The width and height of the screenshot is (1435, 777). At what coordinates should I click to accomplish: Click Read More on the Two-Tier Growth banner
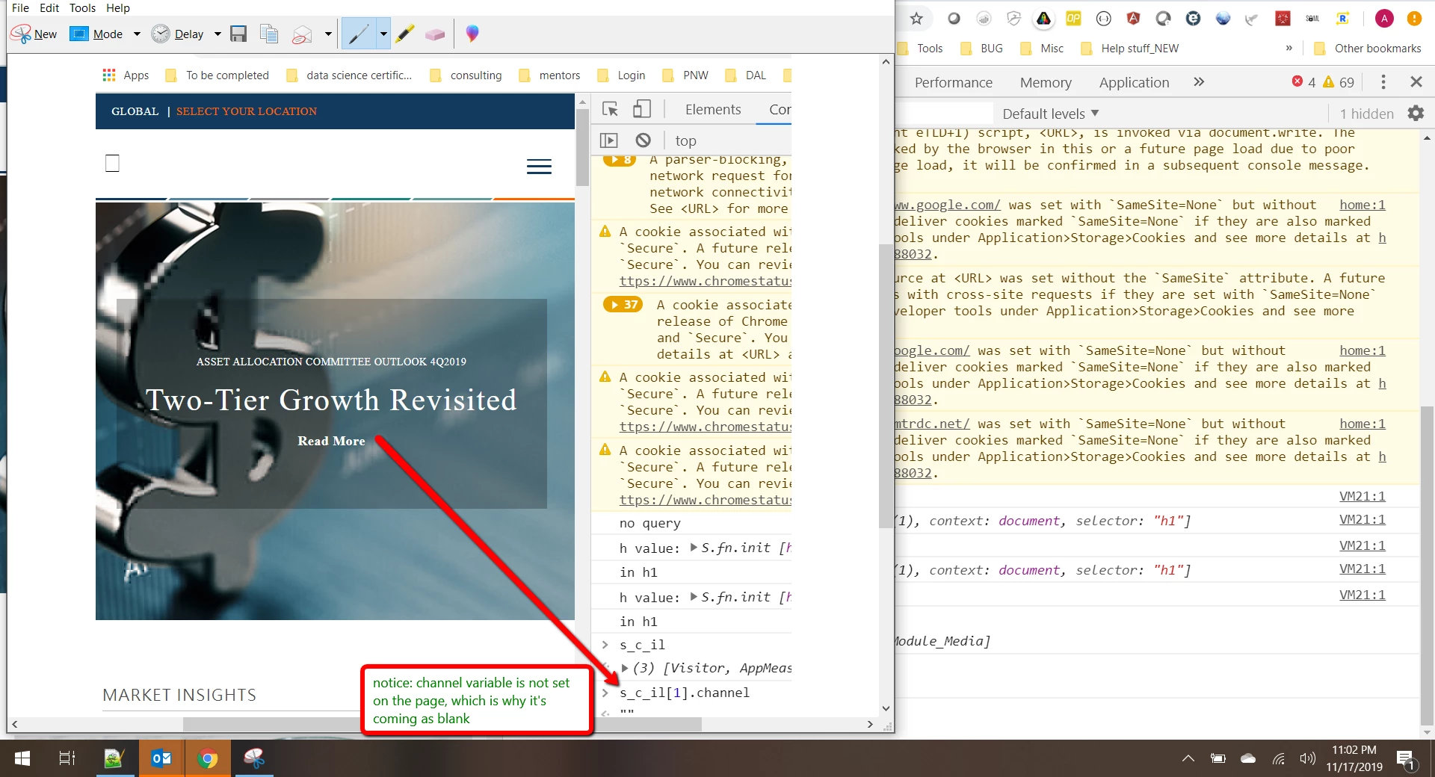pyautogui.click(x=331, y=441)
